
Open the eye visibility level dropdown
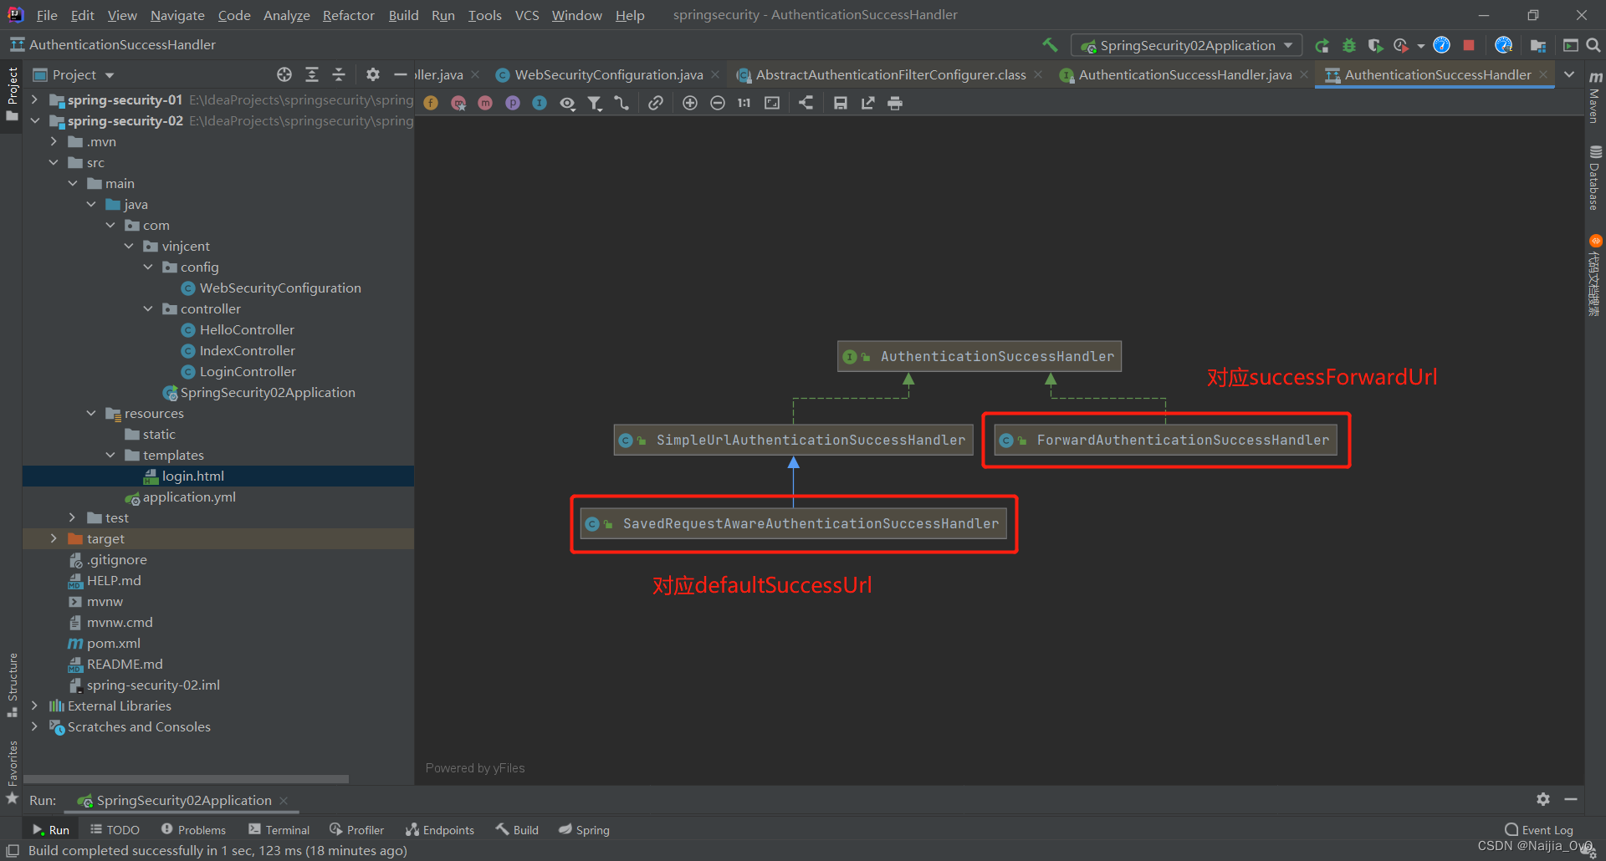coord(567,103)
